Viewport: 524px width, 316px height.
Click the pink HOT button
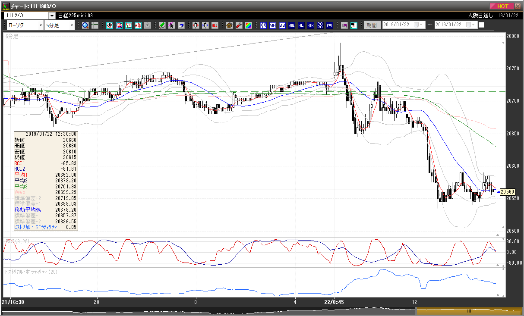click(x=502, y=6)
